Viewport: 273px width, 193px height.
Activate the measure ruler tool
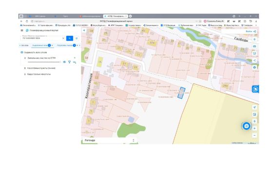(x=254, y=46)
